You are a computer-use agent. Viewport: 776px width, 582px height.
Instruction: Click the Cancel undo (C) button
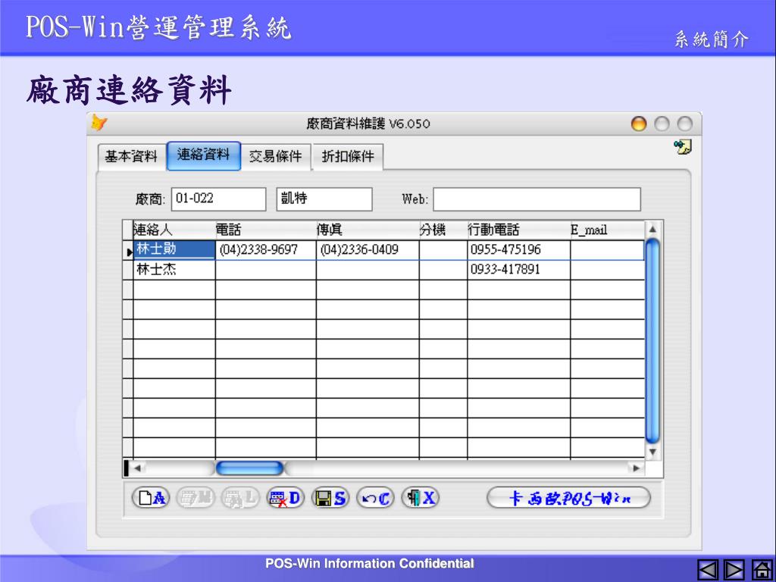[375, 497]
